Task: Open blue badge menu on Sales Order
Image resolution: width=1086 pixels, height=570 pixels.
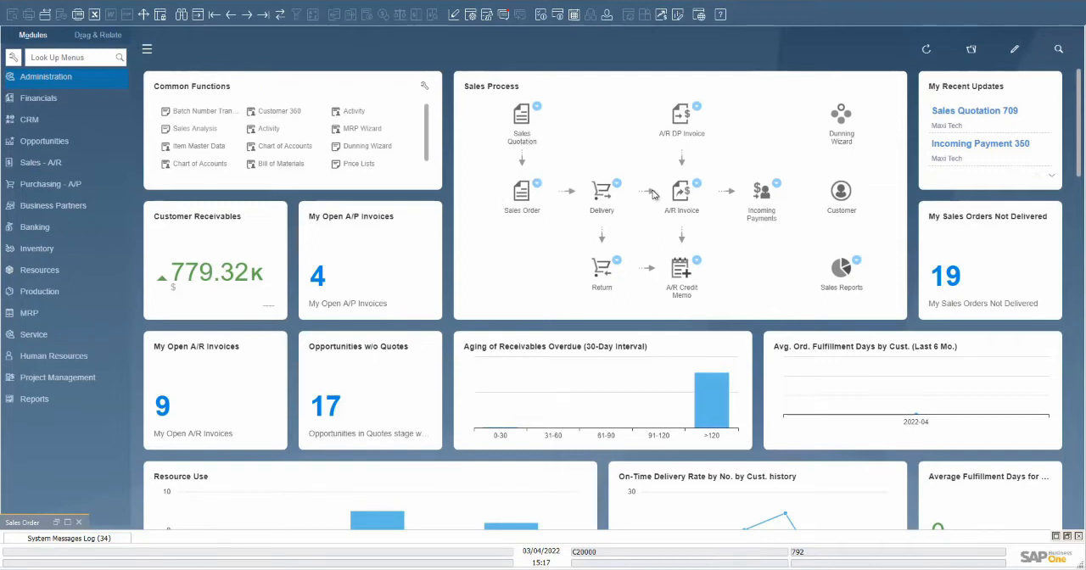Action: pos(537,183)
